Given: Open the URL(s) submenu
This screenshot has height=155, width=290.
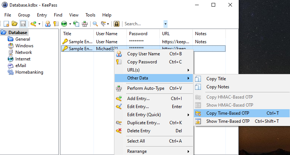Looking at the screenshot, I should [x=153, y=70].
